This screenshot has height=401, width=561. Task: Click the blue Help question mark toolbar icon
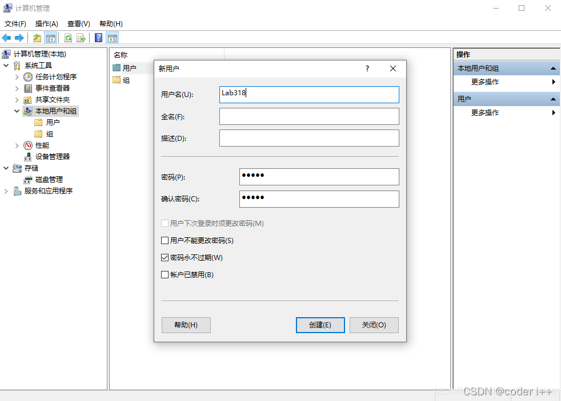pos(98,38)
